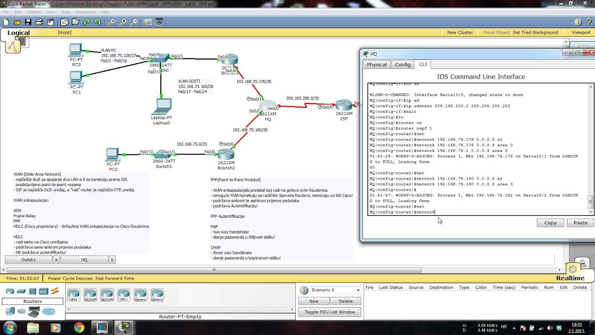Open the Options menu
The width and height of the screenshot is (595, 335).
pos(34,12)
